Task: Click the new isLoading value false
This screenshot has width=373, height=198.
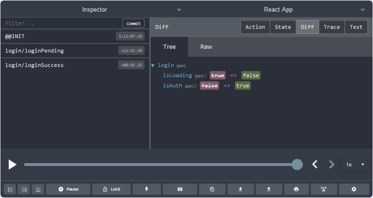Action: (251, 75)
